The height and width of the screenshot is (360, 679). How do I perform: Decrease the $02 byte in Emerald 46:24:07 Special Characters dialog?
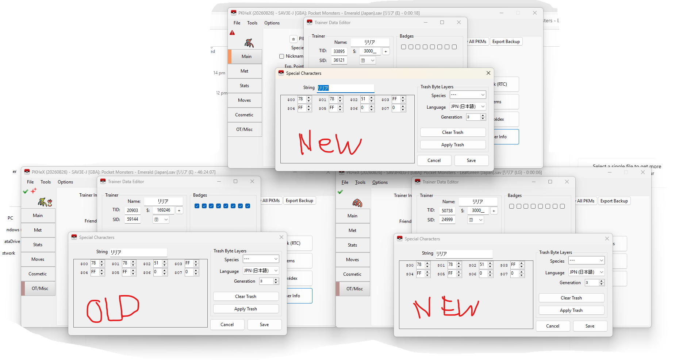coord(165,265)
